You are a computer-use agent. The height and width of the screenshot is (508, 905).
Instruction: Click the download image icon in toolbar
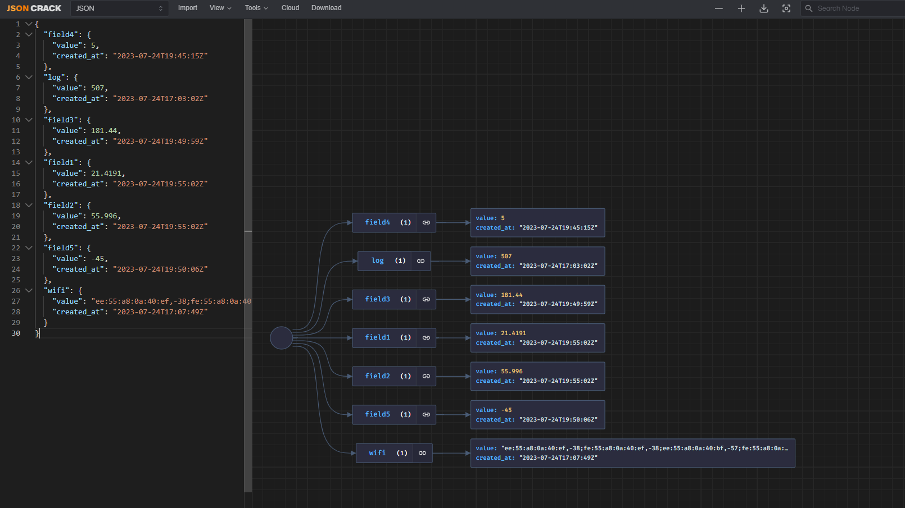click(763, 8)
